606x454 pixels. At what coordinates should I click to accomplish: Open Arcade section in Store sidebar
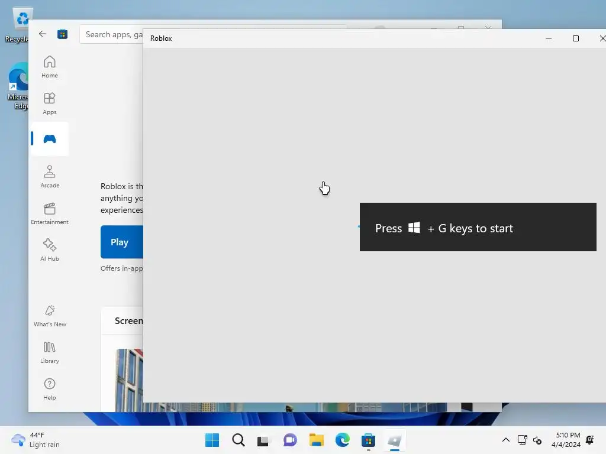pyautogui.click(x=50, y=177)
